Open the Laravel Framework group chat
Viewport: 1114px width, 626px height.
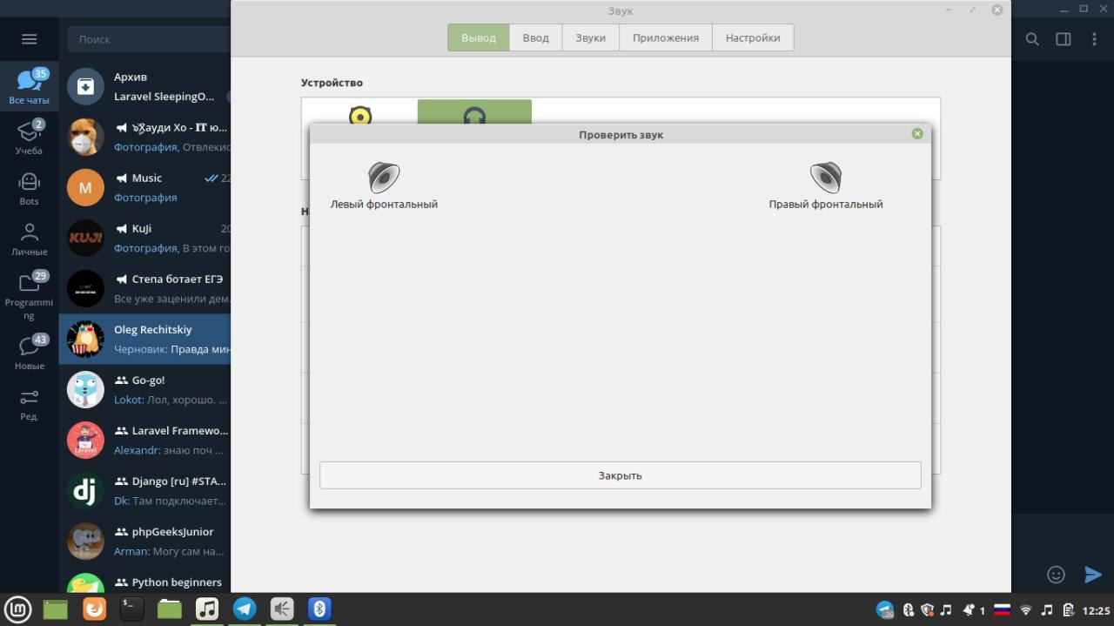(x=144, y=440)
